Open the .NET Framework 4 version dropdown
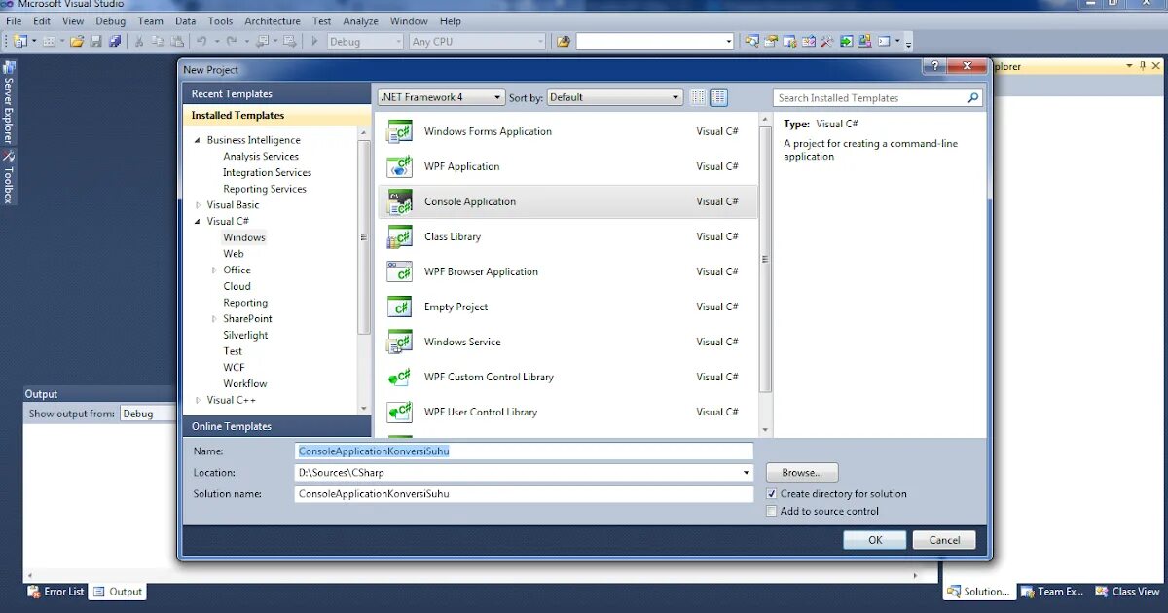Image resolution: width=1168 pixels, height=613 pixels. coord(442,97)
